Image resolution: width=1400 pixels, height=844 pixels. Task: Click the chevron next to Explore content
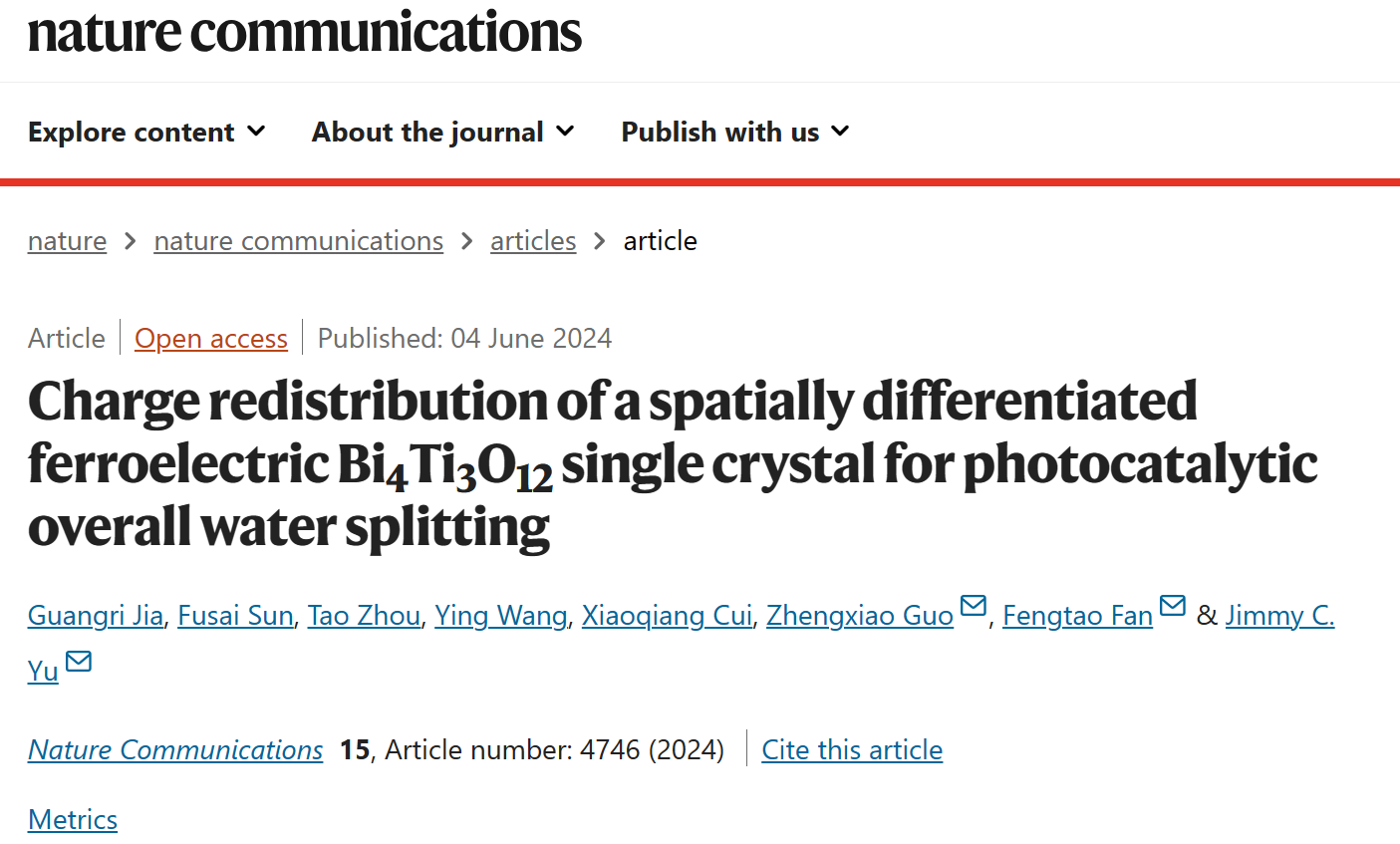click(256, 132)
